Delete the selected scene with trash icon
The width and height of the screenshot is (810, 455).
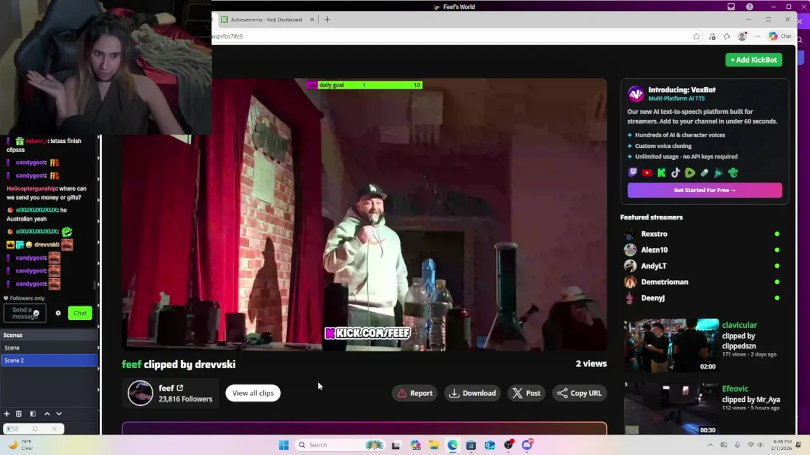[18, 414]
